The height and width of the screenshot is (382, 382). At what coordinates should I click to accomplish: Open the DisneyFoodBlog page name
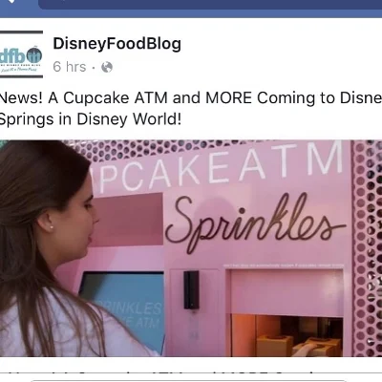[x=117, y=44]
